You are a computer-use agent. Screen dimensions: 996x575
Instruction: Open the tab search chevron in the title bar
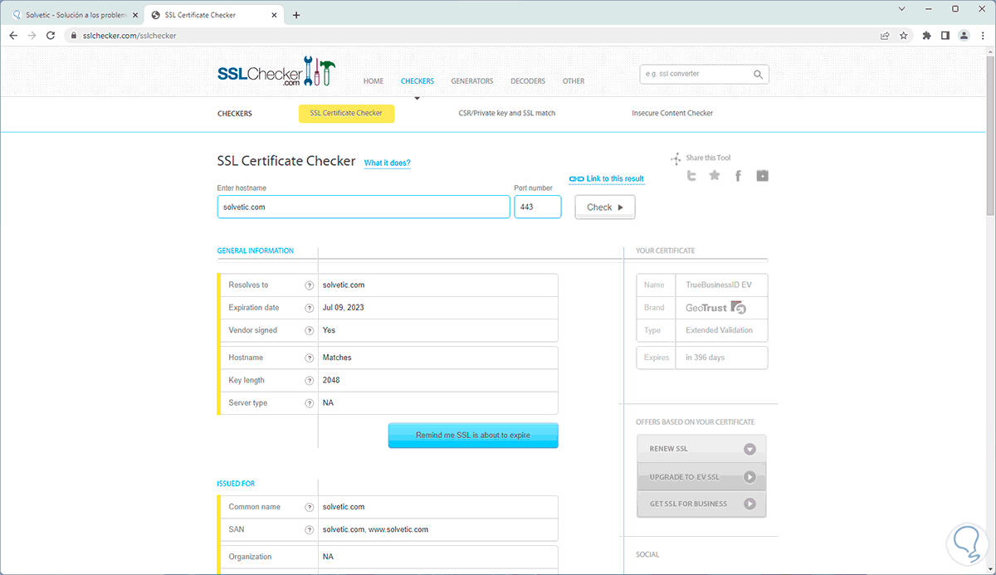click(x=903, y=8)
